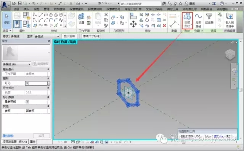
Task: Open the 视图 View ribbon tab
Action: [x=37, y=9]
